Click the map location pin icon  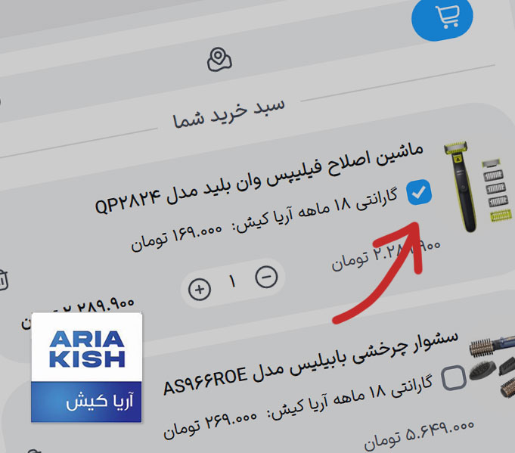coord(219,60)
